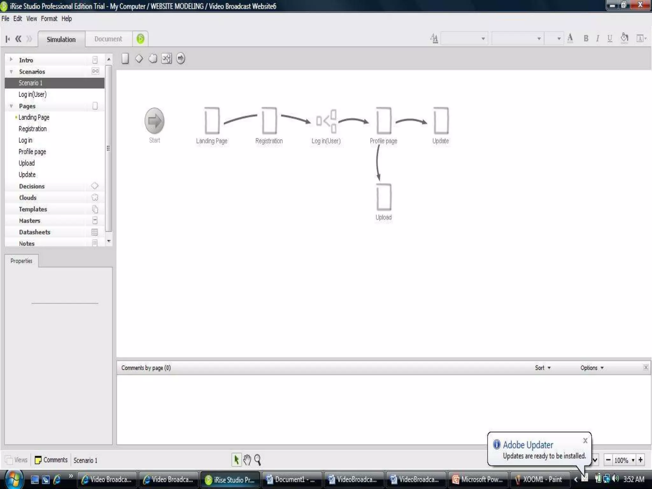Switch to the Document tab
This screenshot has width=652, height=489.
pos(108,39)
